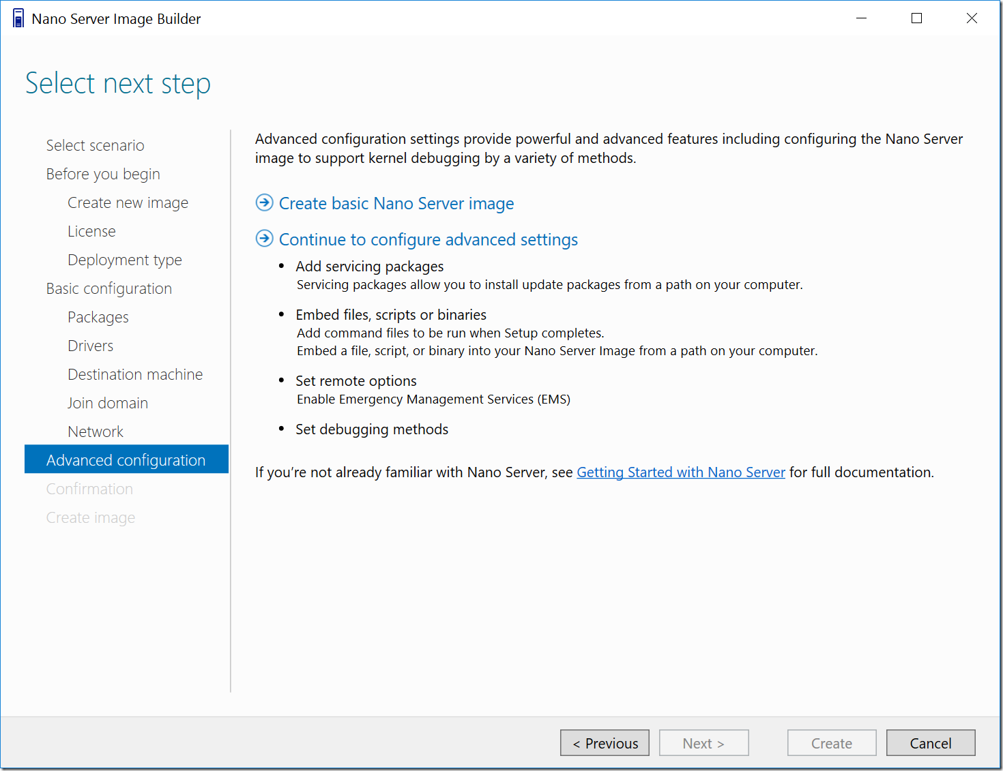
Task: Select Join domain step
Action: click(x=108, y=403)
